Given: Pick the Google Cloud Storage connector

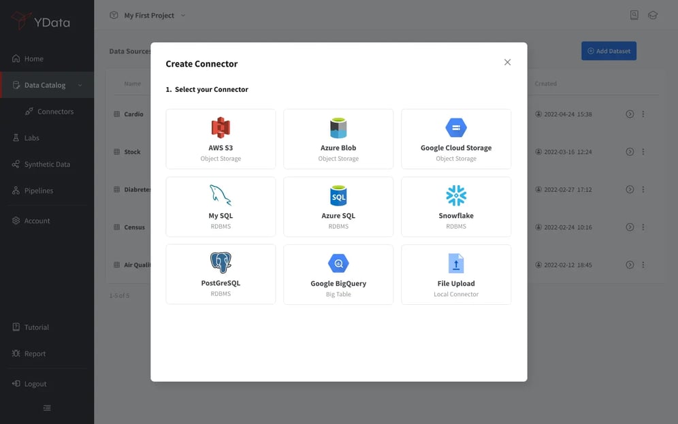Looking at the screenshot, I should click(x=456, y=139).
